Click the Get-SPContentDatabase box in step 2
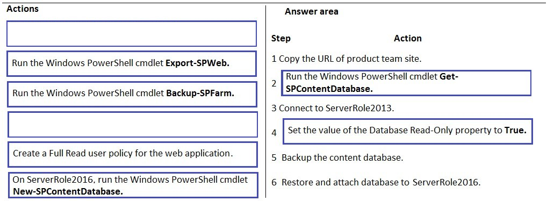The width and height of the screenshot is (547, 201). point(406,83)
